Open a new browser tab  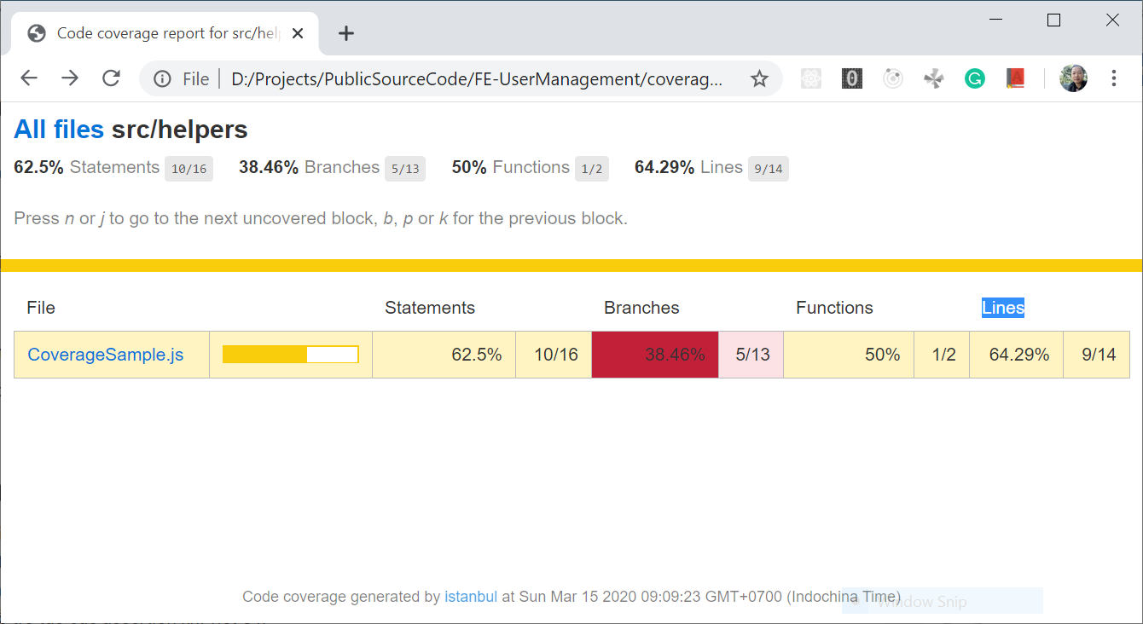[x=345, y=33]
